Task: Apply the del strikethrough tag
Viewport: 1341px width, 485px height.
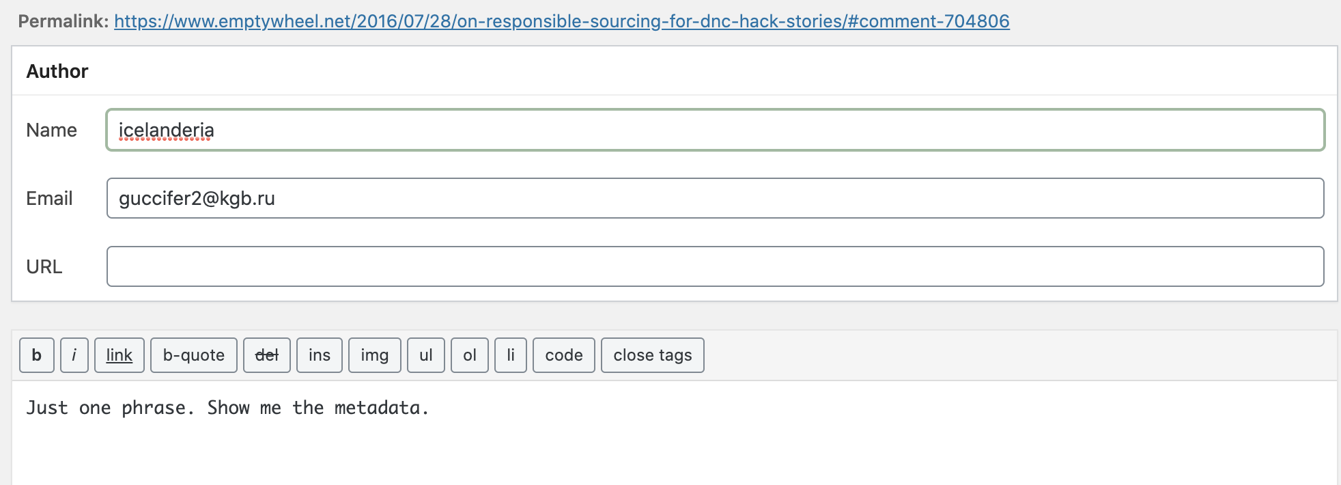Action: 267,355
